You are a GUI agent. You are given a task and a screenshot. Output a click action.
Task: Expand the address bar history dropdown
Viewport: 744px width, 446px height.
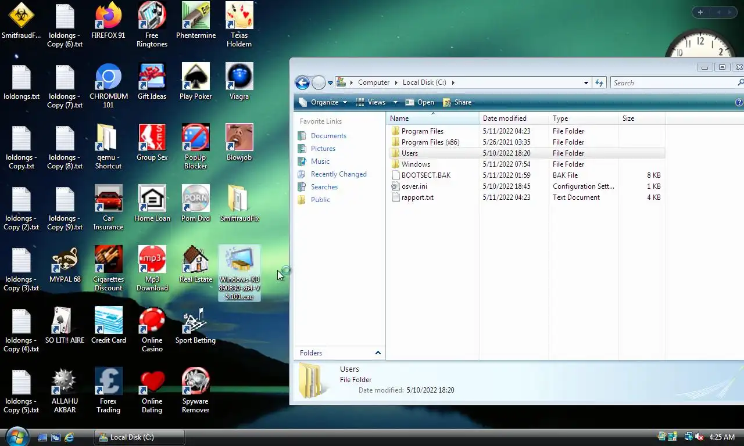(x=586, y=83)
